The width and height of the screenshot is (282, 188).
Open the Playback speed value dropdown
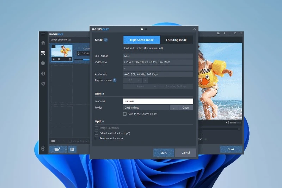pos(133,80)
